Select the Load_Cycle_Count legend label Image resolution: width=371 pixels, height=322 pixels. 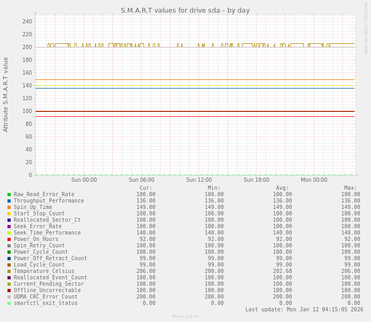pyautogui.click(x=39, y=264)
